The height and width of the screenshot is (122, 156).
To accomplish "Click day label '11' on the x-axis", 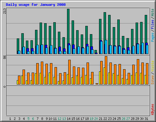I will point(55,119).
